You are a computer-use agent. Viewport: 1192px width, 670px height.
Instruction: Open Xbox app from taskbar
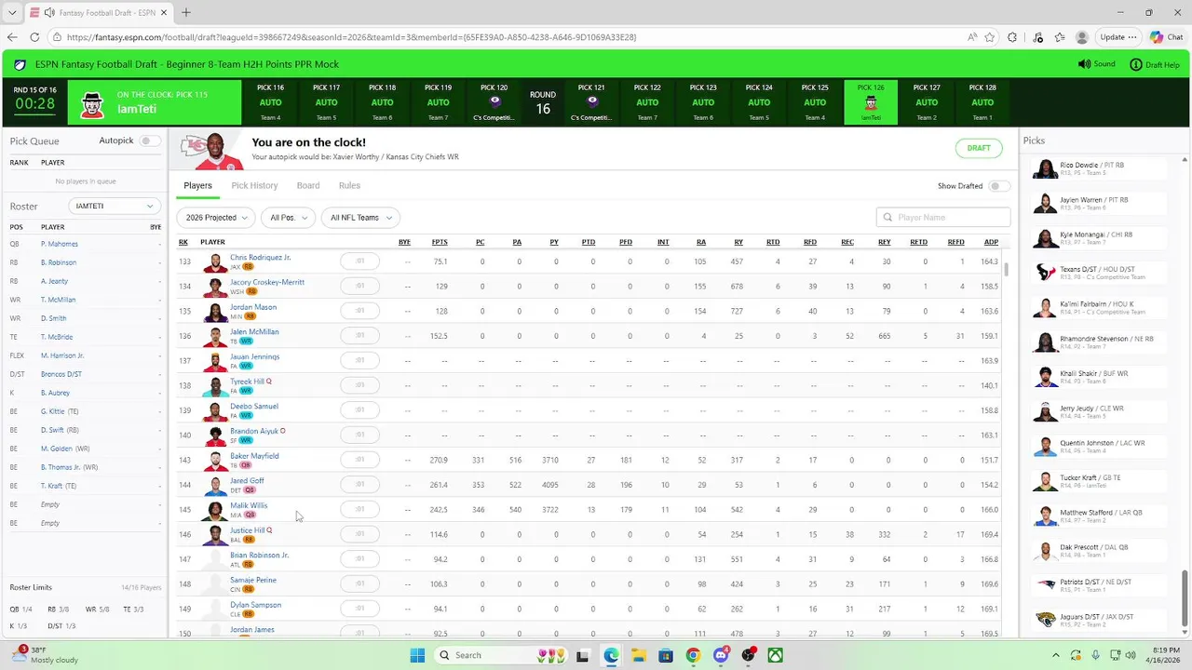click(775, 655)
